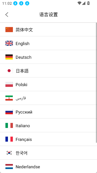Click the Iran flag icon
The width and height of the screenshot is (97, 173).
click(9, 98)
